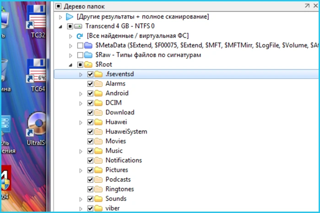Check the $MetaData checkbox
This screenshot has width=320, height=213.
pyautogui.click(x=80, y=45)
